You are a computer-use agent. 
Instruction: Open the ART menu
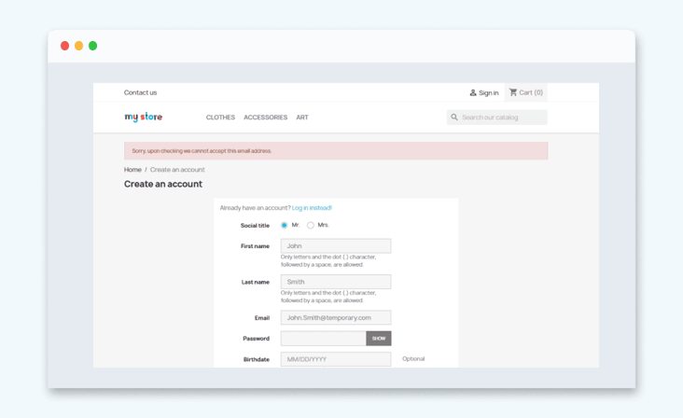click(x=302, y=118)
